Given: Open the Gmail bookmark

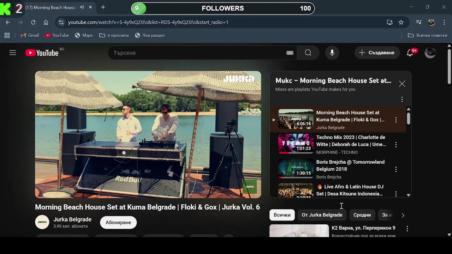Looking at the screenshot, I should 30,35.
